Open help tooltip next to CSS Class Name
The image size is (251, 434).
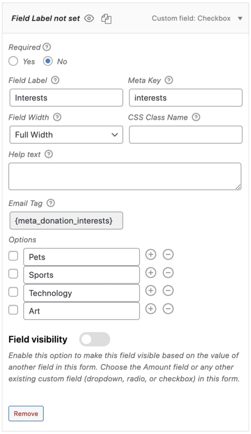pyautogui.click(x=196, y=117)
